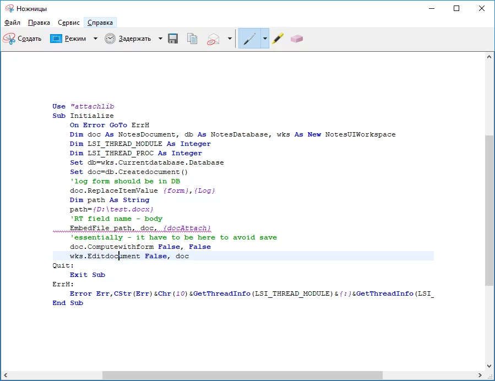Viewport: 495px width, 381px height.
Task: Copy the snip using the copy icon
Action: 192,39
